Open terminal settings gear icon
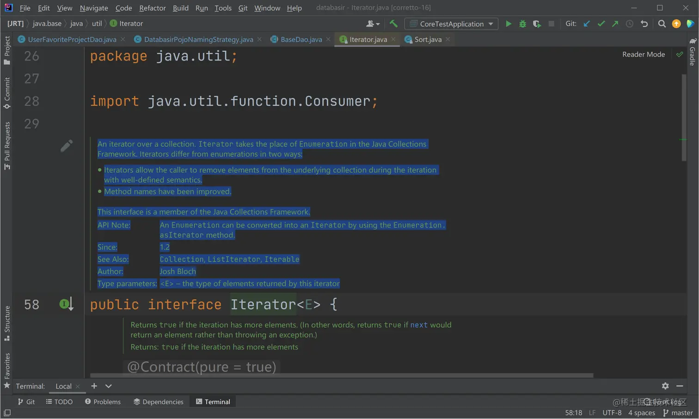Image resolution: width=699 pixels, height=419 pixels. (665, 386)
